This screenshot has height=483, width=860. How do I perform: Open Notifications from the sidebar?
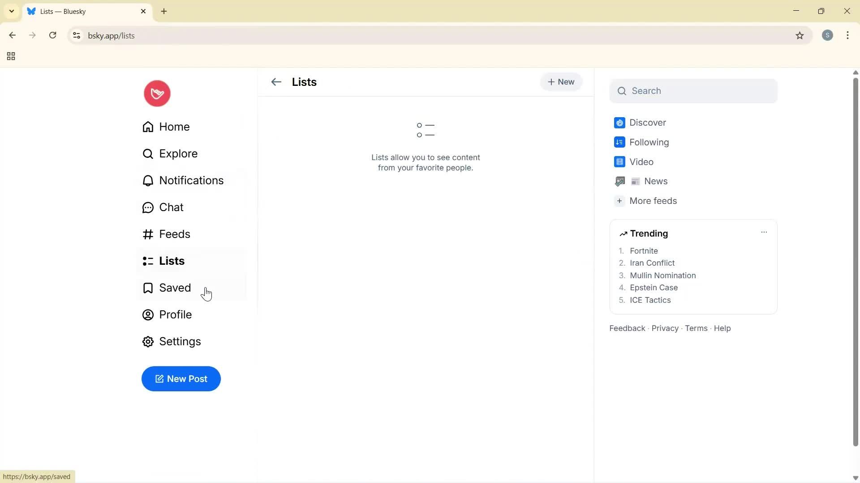(x=191, y=180)
